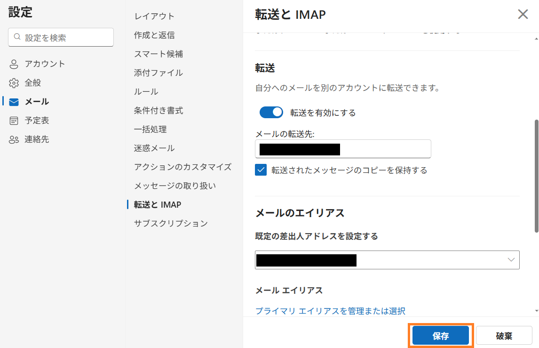Click the Account person icon
The width and height of the screenshot is (539, 348).
tap(14, 64)
